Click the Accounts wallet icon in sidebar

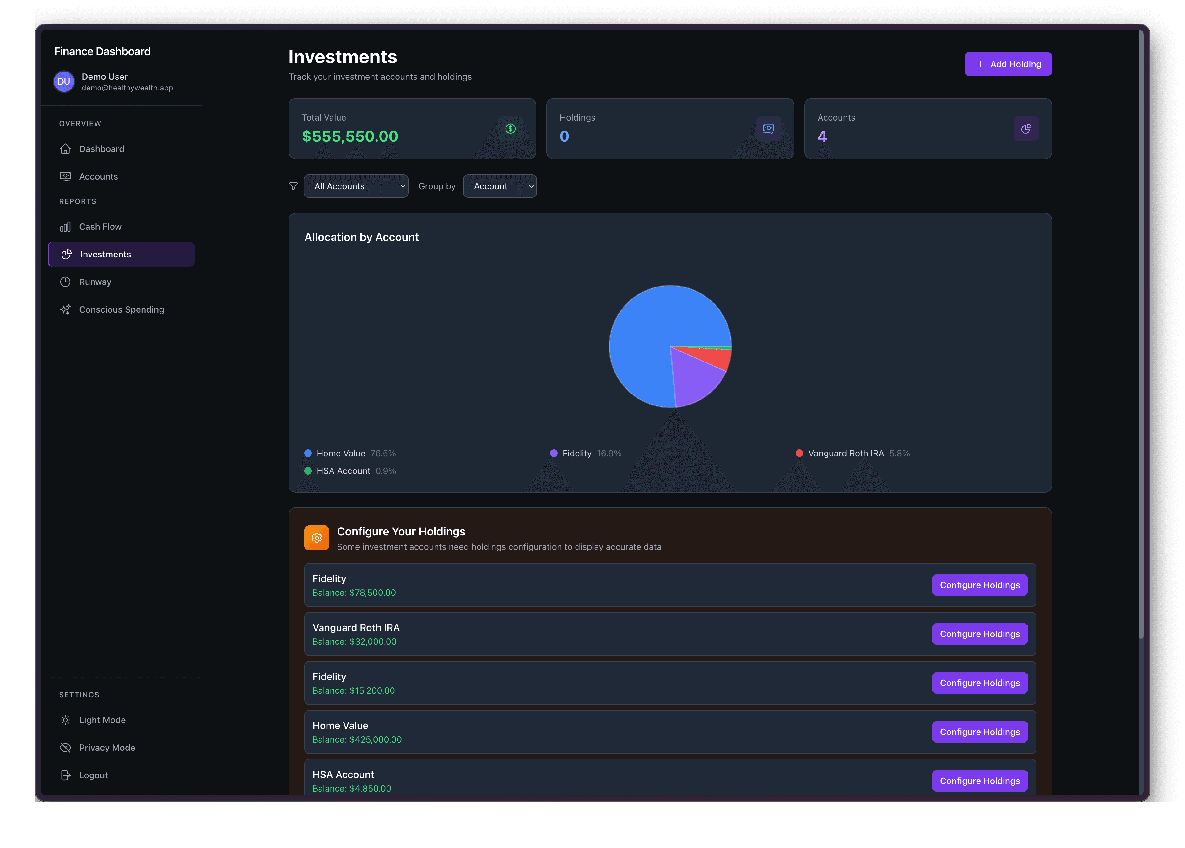pos(65,176)
